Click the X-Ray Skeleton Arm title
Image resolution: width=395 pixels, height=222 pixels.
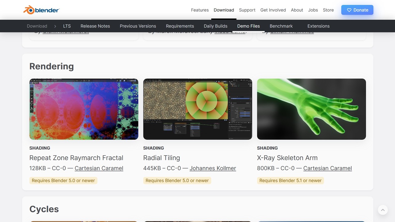tap(287, 158)
